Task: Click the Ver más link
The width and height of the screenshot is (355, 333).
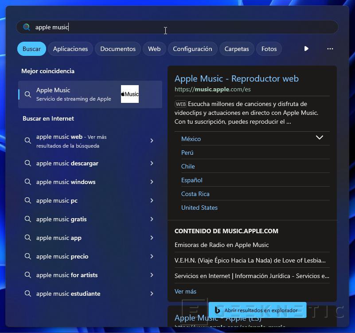Action: click(x=185, y=291)
